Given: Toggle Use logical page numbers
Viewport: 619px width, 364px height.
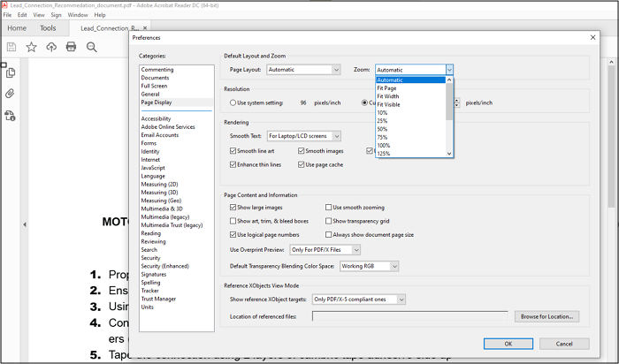Looking at the screenshot, I should coord(233,235).
